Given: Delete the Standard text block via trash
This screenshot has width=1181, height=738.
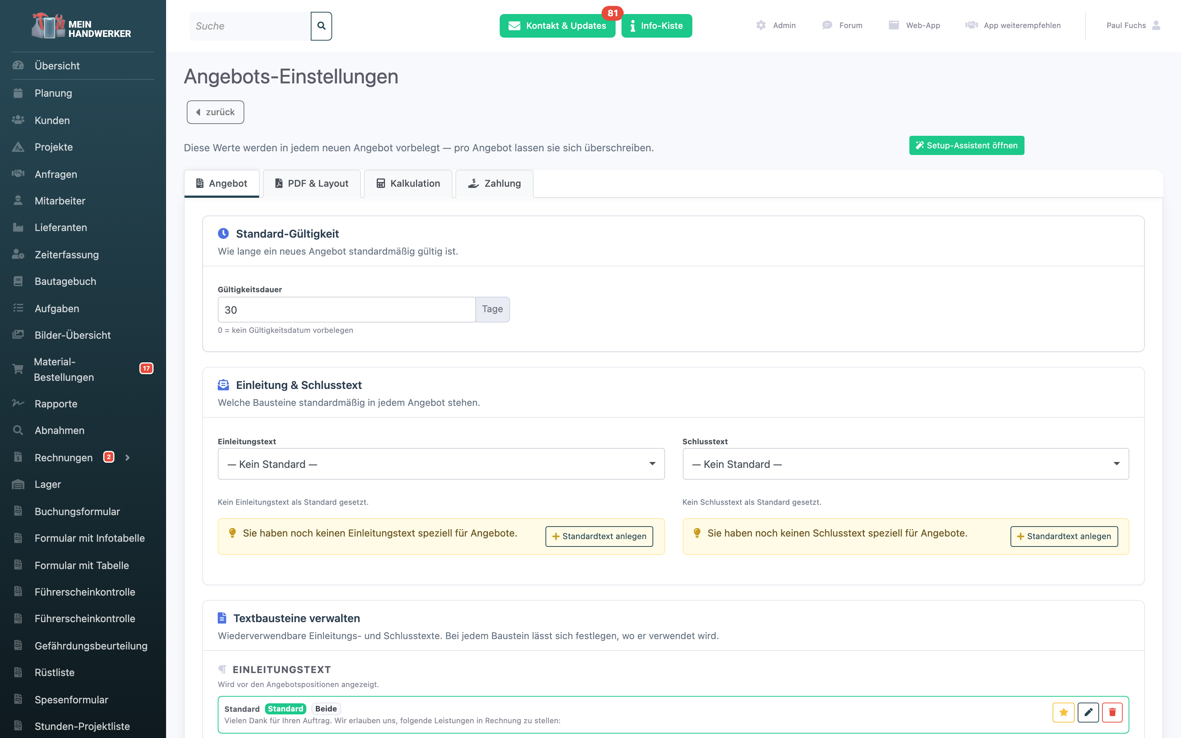Looking at the screenshot, I should [x=1112, y=713].
